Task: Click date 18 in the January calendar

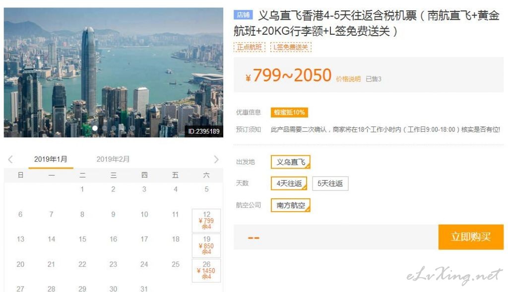Action: pos(175,239)
